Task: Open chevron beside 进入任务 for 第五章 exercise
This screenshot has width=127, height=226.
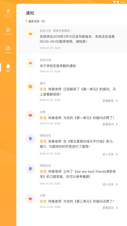Action: (x=117, y=154)
